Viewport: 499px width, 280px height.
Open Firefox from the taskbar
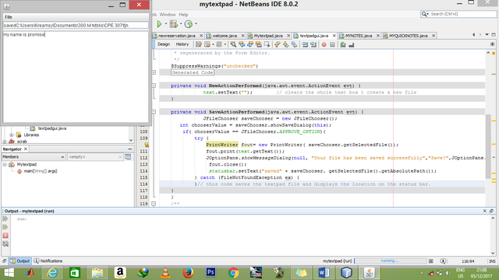tap(188, 272)
